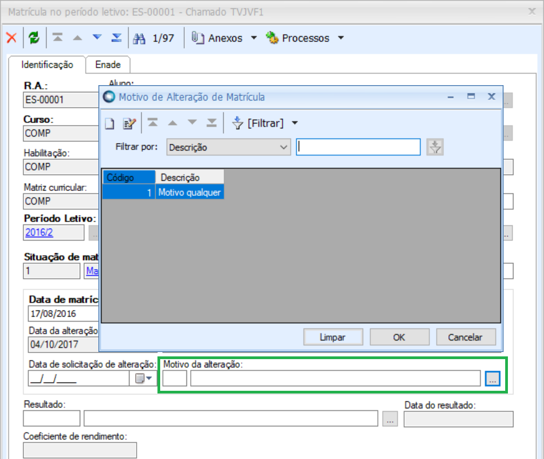
Task: Click the R.A. field ES-00001
Action: [61, 100]
